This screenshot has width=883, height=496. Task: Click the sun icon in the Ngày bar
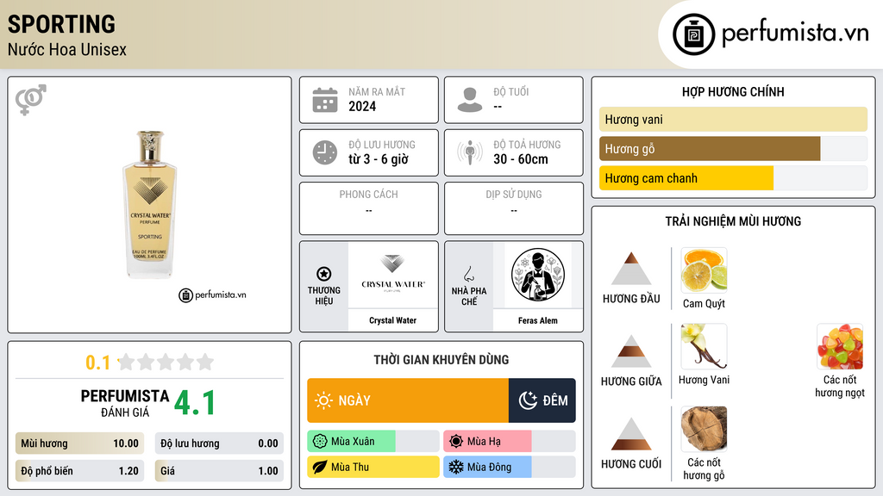[x=323, y=400]
